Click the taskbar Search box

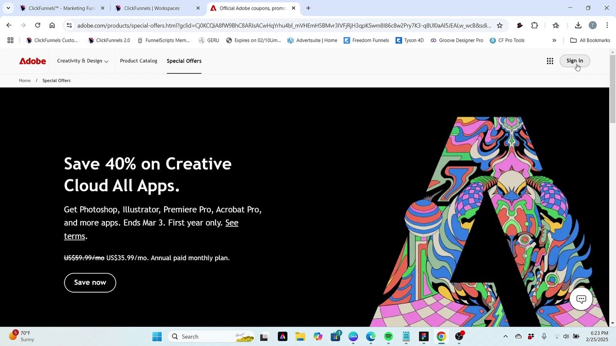point(211,336)
